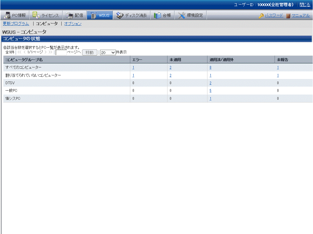Open 適用済/適用外 count for 割り当てられていないコンピューター
Viewport: 313px width, 234px height.
coord(210,75)
